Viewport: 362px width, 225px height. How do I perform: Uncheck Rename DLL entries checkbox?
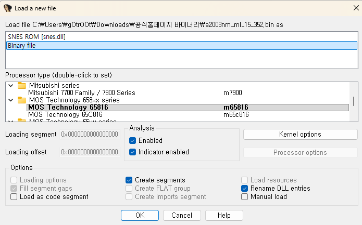(244, 189)
